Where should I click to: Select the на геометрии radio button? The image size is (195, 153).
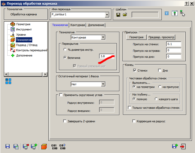pos(134,87)
